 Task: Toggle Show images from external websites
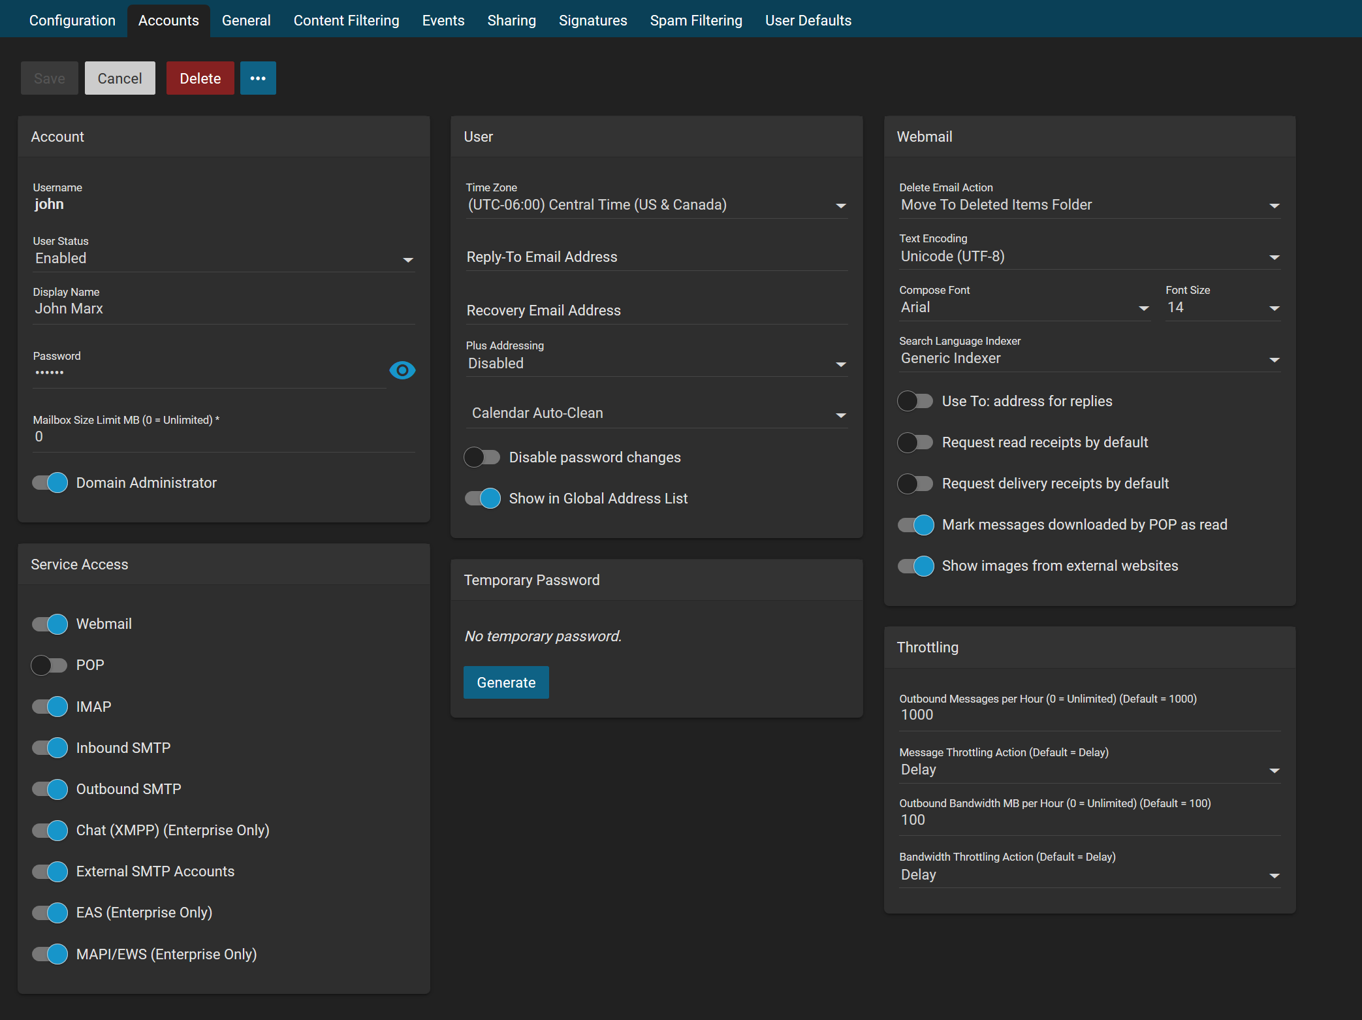point(916,566)
